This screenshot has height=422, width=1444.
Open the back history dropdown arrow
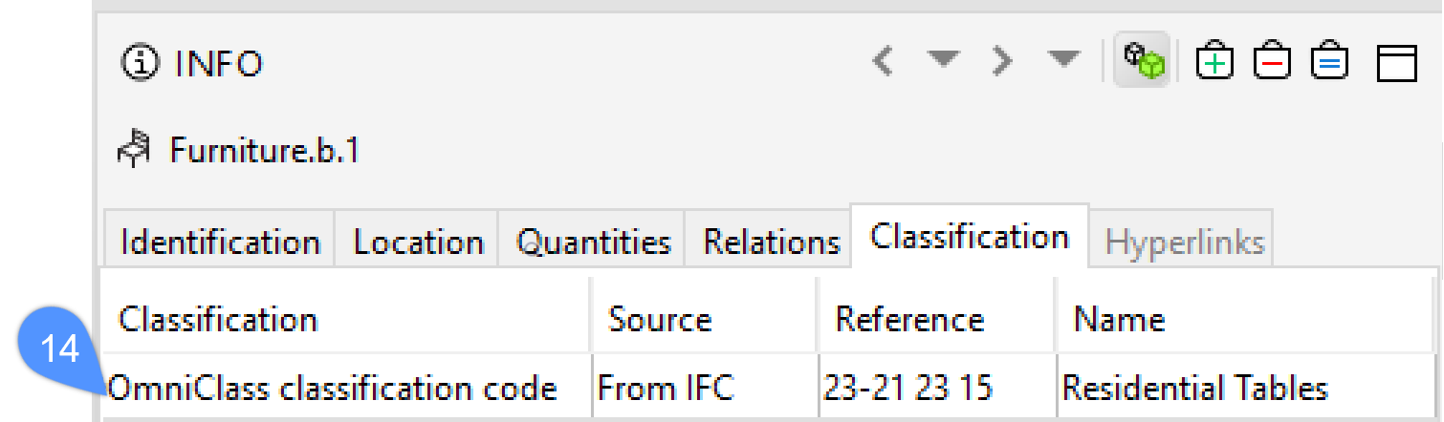pos(942,60)
